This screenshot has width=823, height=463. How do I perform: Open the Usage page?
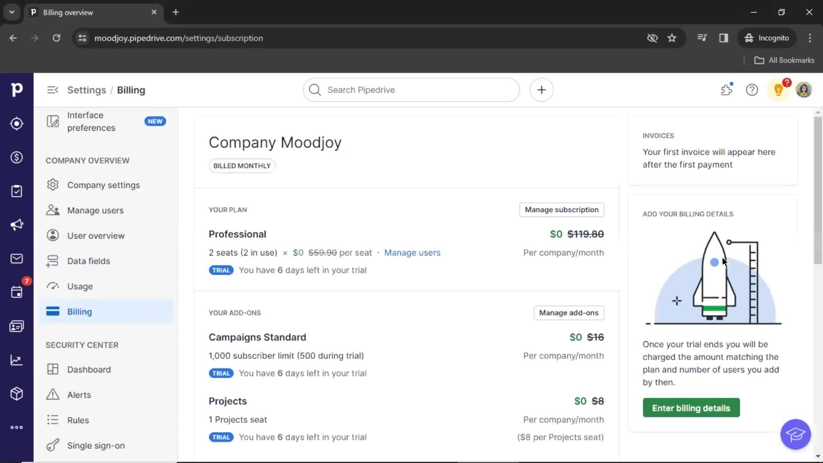coord(106,286)
